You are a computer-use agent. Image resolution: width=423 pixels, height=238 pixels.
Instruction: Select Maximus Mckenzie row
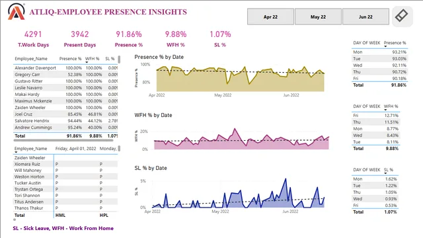(x=65, y=101)
